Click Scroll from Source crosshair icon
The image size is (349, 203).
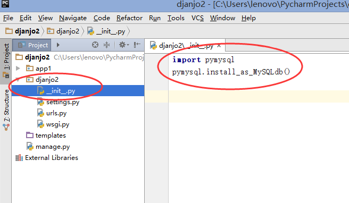click(x=95, y=45)
